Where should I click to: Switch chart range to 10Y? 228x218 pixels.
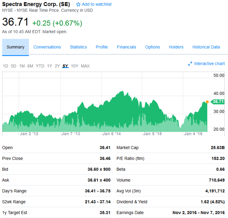point(74,66)
